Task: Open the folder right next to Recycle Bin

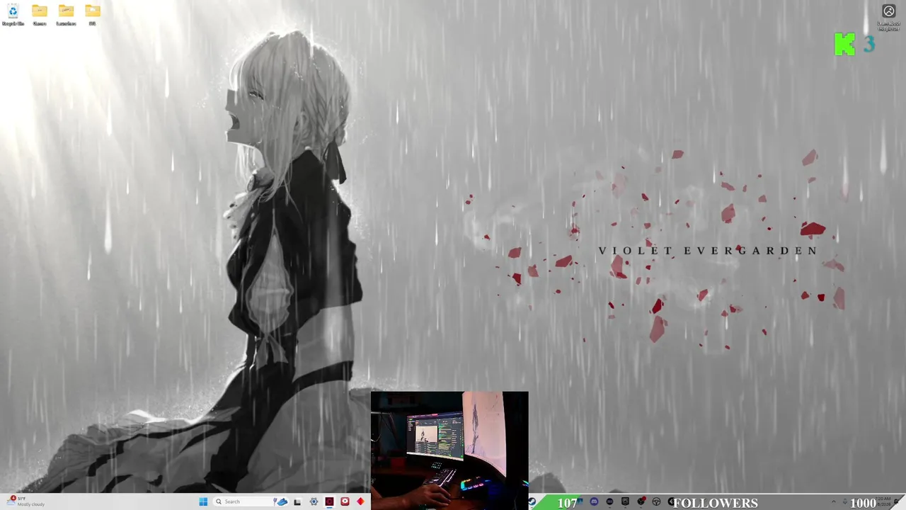Action: point(40,14)
